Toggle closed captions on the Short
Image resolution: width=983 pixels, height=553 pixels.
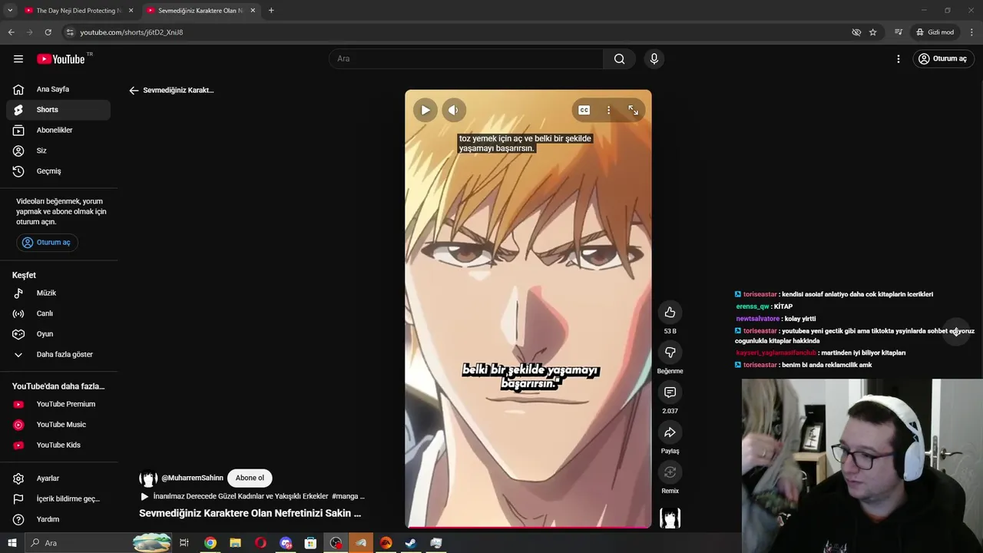point(584,110)
